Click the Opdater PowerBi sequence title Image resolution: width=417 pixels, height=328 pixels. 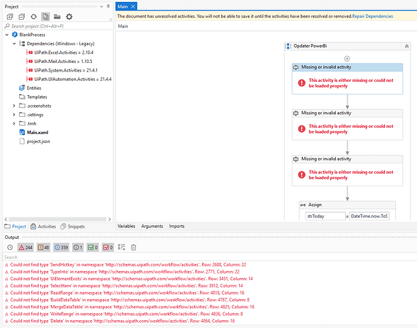[310, 46]
